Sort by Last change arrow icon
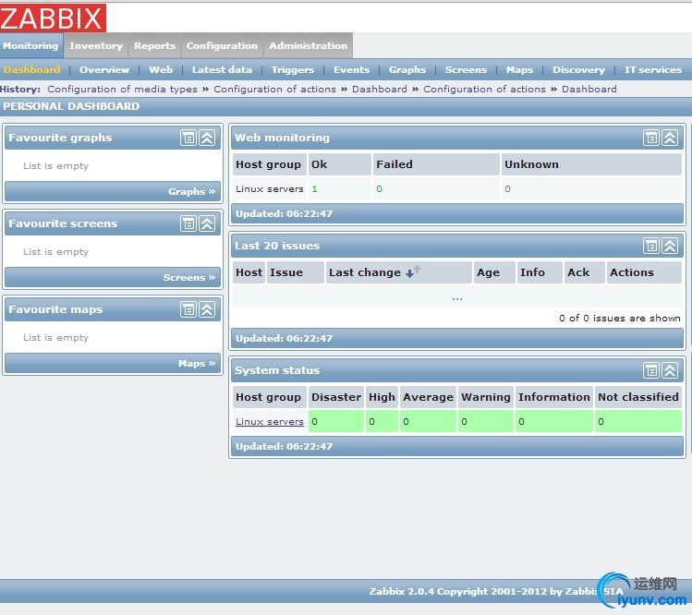This screenshot has width=692, height=615. tap(413, 271)
